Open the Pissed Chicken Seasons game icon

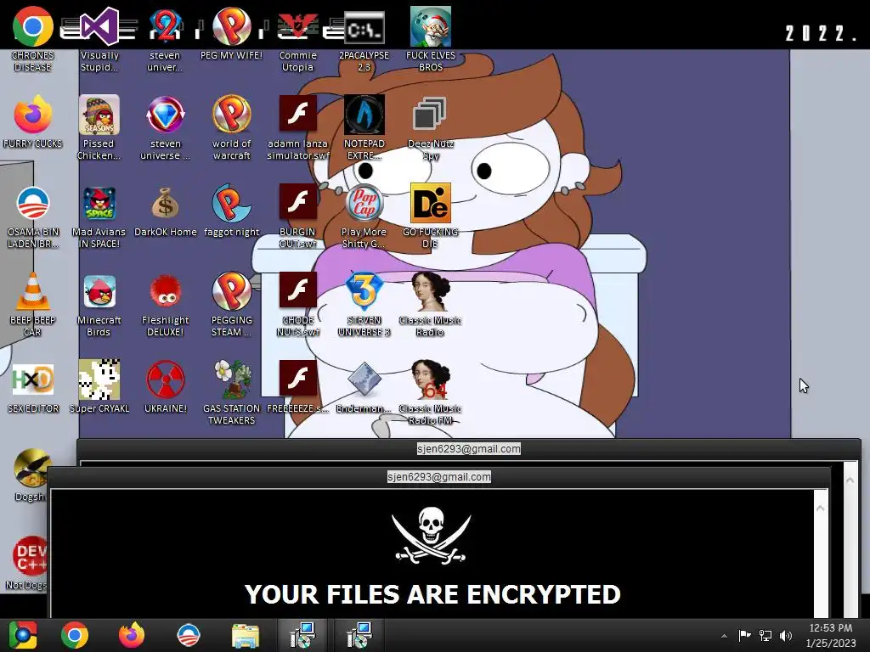[99, 115]
